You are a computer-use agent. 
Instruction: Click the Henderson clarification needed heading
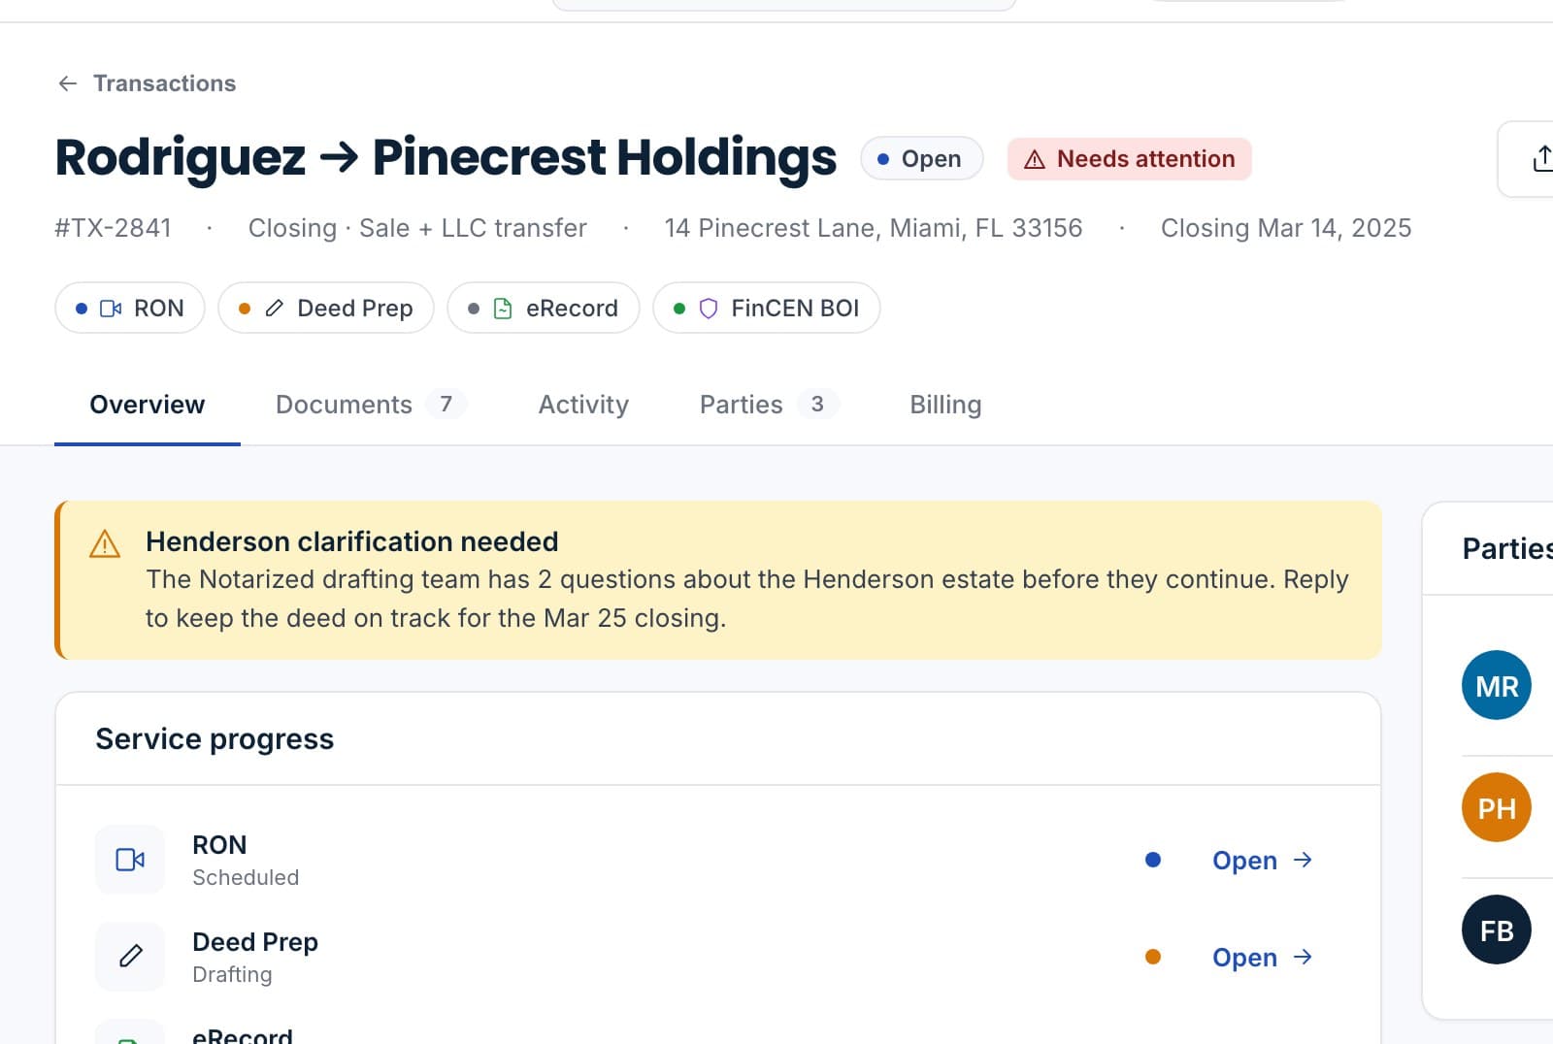(x=352, y=541)
